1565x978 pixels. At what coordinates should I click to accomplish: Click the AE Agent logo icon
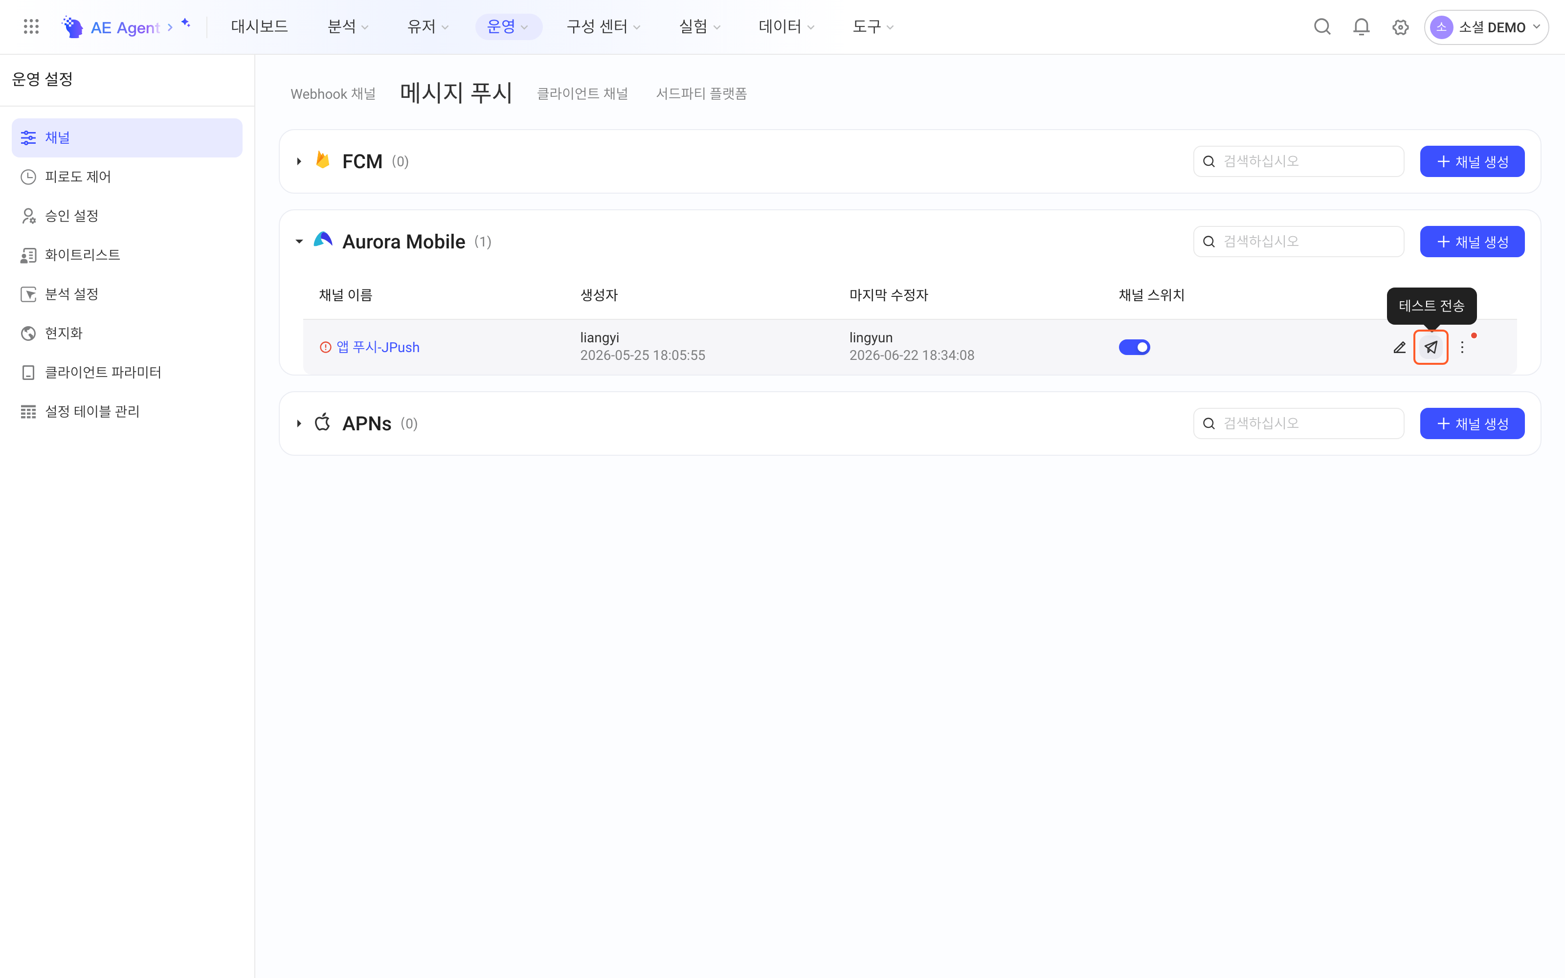(x=72, y=26)
